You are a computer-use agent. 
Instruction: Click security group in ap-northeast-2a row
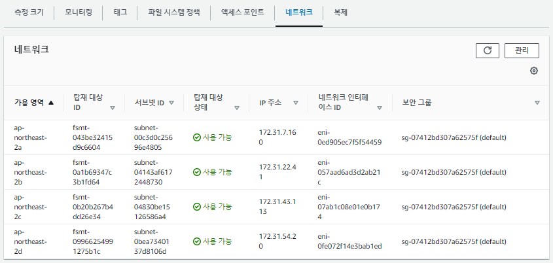pyautogui.click(x=454, y=137)
